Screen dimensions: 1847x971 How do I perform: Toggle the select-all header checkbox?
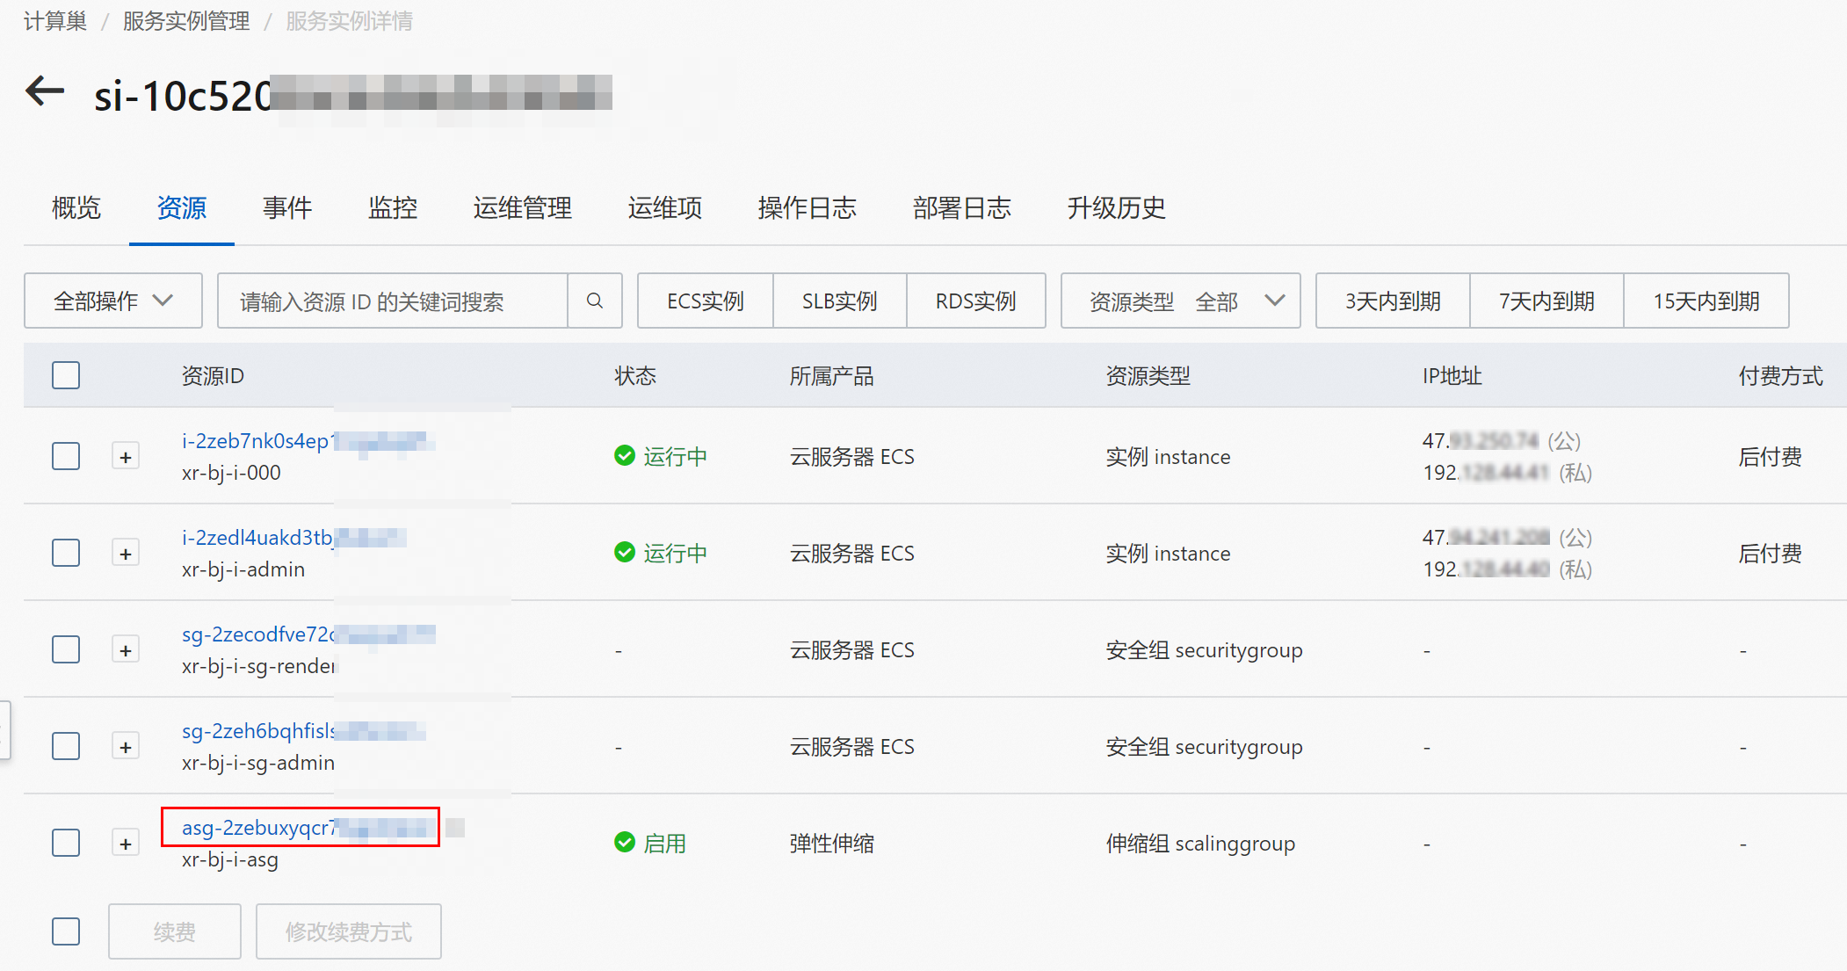point(66,375)
